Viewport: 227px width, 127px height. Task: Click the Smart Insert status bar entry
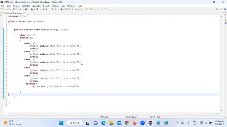[132, 117]
